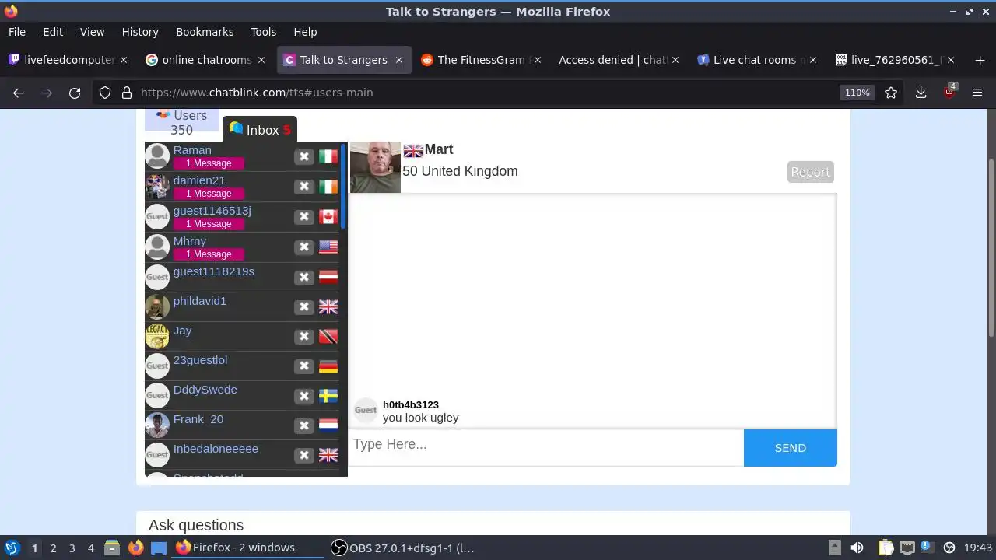996x560 pixels.
Task: Click damien21's profile picture
Action: pyautogui.click(x=157, y=186)
